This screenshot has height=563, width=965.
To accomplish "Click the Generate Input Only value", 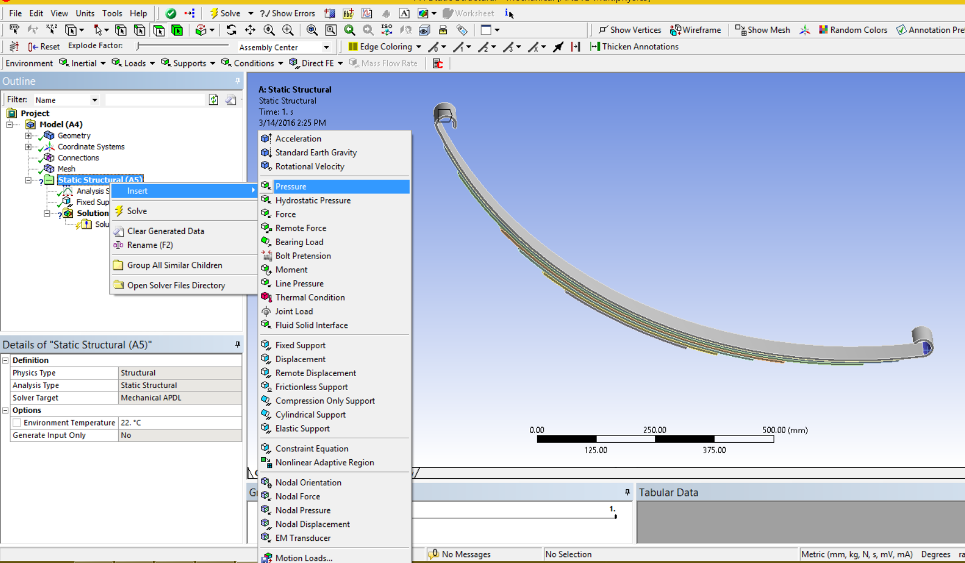I will point(180,435).
